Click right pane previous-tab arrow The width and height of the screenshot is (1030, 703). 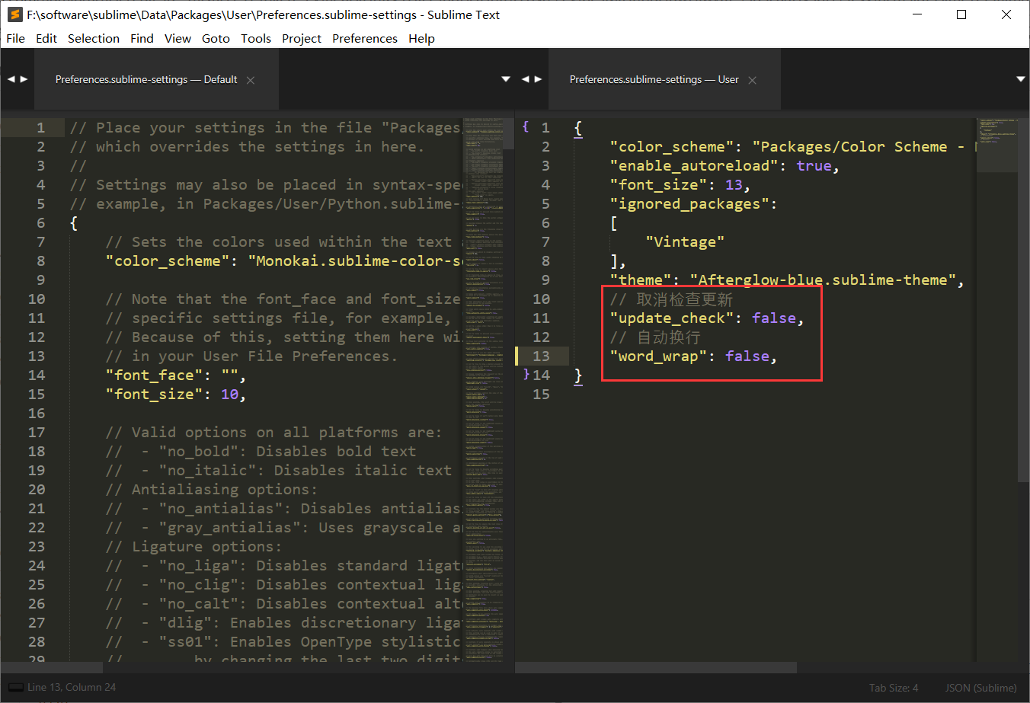click(x=525, y=79)
